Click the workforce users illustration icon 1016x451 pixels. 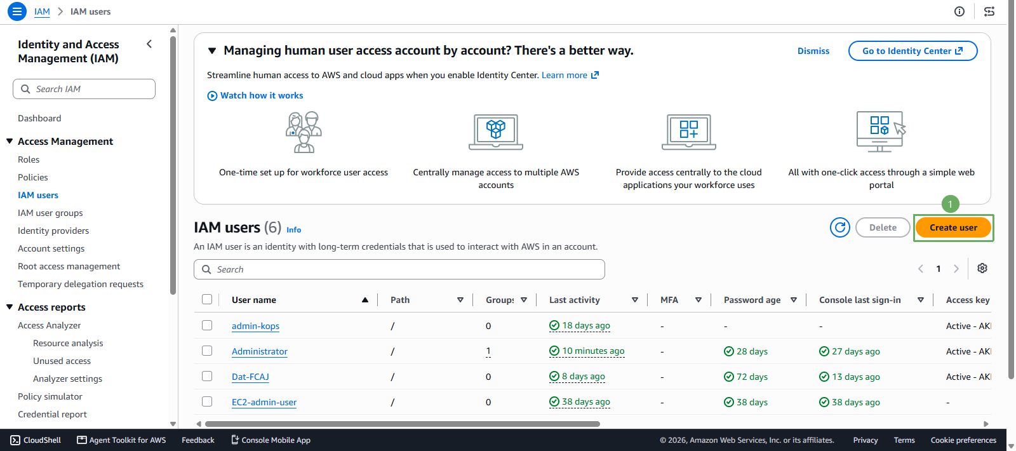click(304, 132)
